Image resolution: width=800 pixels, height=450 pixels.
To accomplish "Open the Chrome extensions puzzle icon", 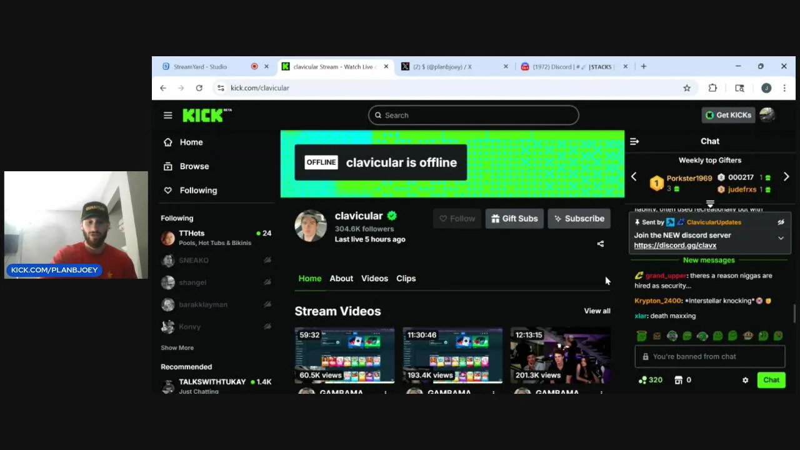I will click(712, 88).
